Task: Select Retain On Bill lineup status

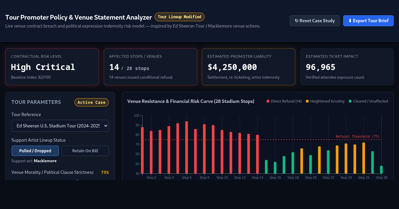Action: 85,151
